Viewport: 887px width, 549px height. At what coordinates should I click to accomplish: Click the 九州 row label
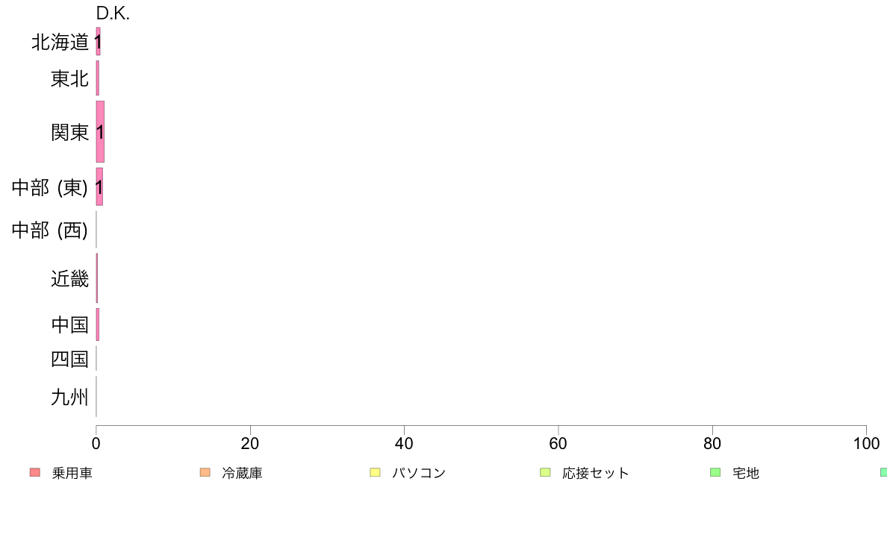click(69, 397)
